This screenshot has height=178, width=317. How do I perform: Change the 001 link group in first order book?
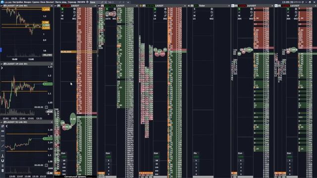tap(74, 19)
